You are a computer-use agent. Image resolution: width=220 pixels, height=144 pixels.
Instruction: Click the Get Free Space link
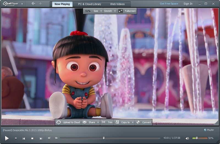[169, 4]
